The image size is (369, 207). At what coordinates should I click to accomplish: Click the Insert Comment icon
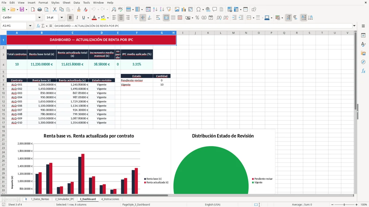(x=215, y=10)
